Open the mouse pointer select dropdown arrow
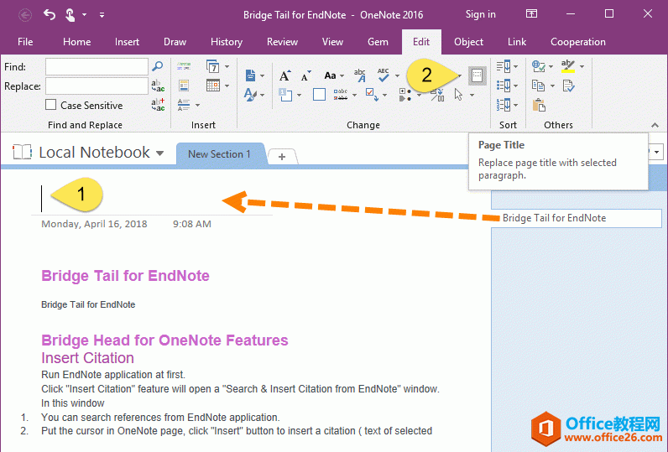The image size is (668, 452). [x=472, y=95]
